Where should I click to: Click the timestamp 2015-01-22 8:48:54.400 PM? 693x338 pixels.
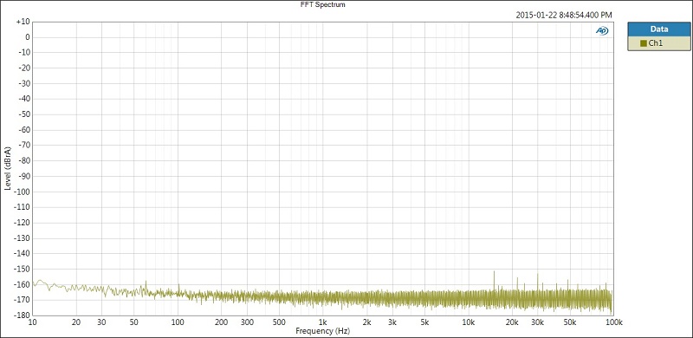564,15
